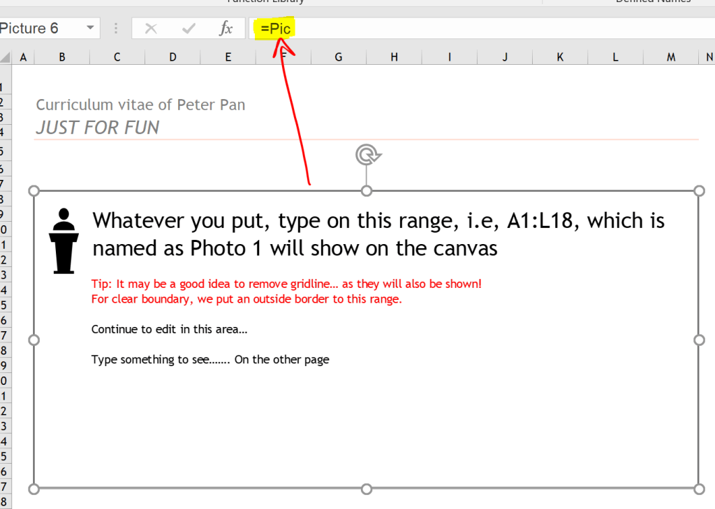Click the Cancel (X) button in formula bar
This screenshot has height=509, width=715.
coord(151,29)
